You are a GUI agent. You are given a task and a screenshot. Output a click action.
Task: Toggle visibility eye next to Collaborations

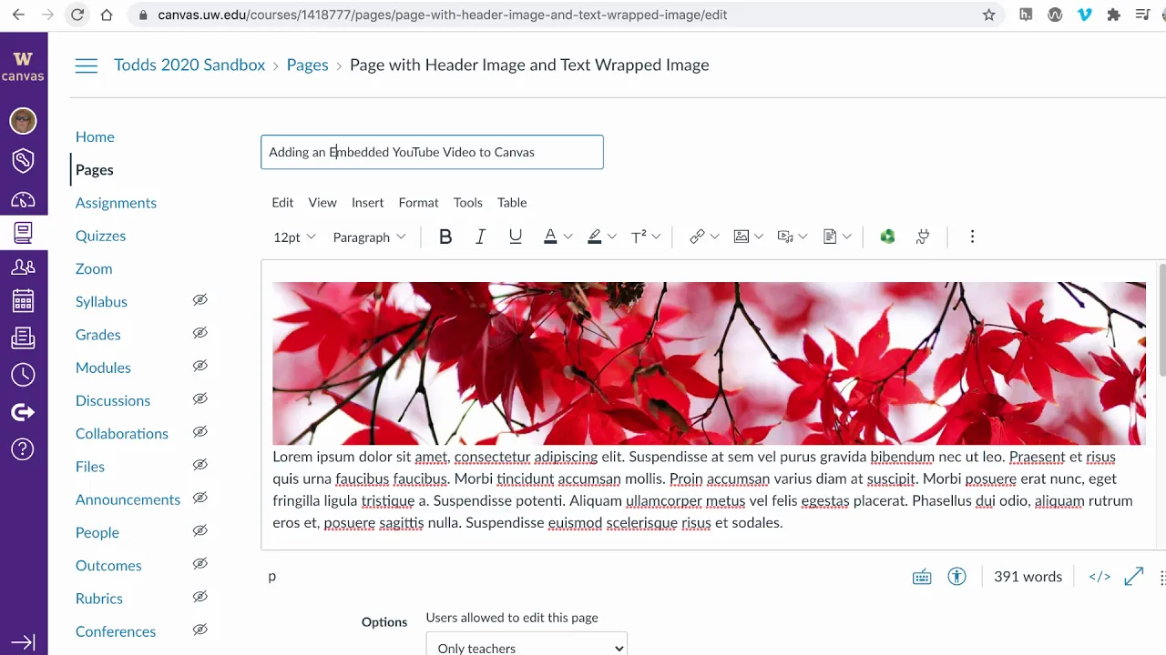pos(200,432)
